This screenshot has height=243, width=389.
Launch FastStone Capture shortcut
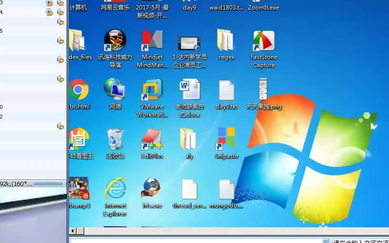click(264, 40)
